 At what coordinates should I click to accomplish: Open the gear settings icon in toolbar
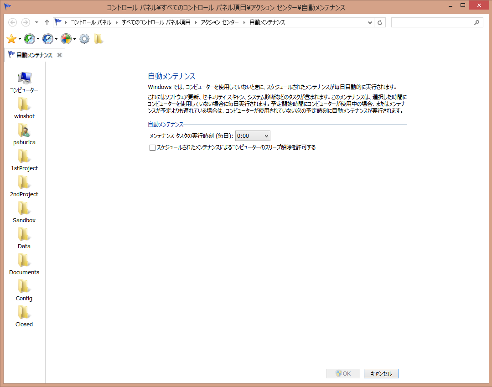click(x=84, y=39)
